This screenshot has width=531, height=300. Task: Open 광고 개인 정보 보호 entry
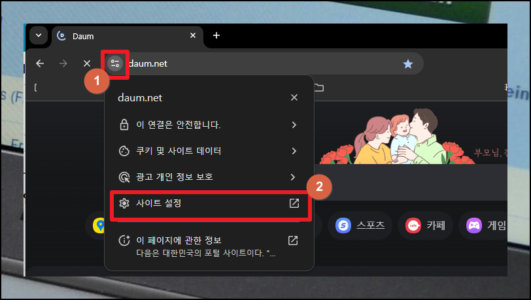pos(208,176)
